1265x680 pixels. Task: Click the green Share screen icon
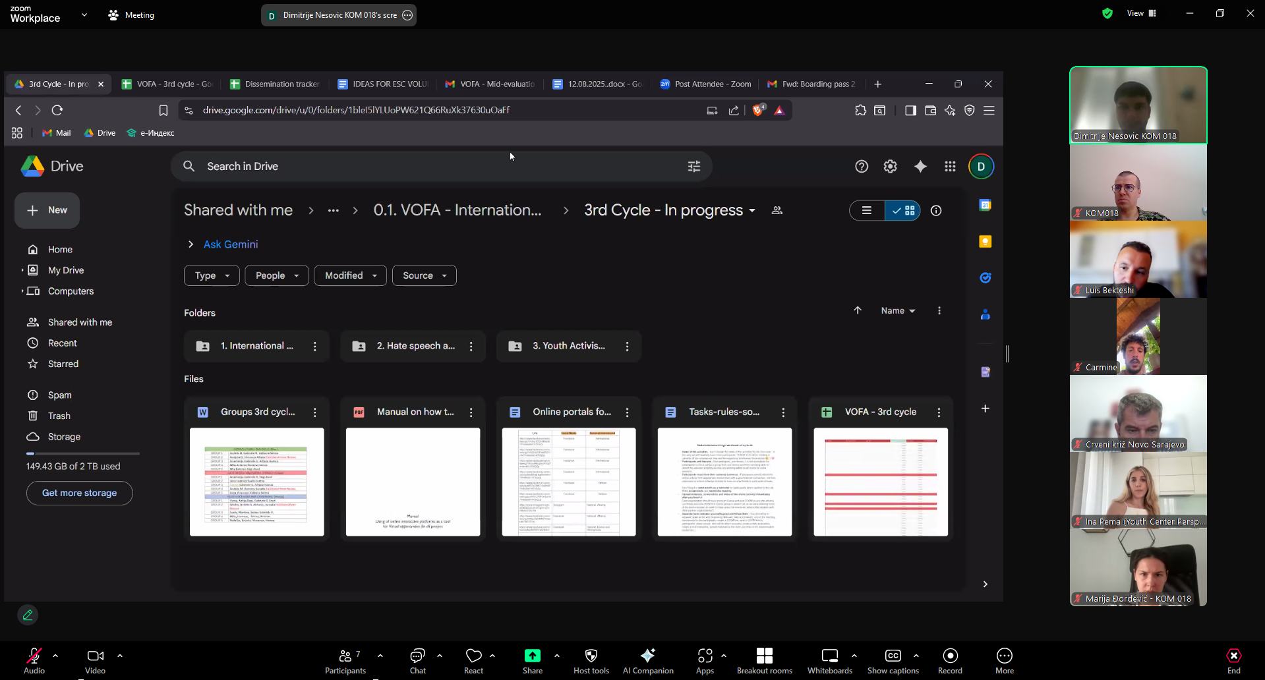[x=532, y=656]
